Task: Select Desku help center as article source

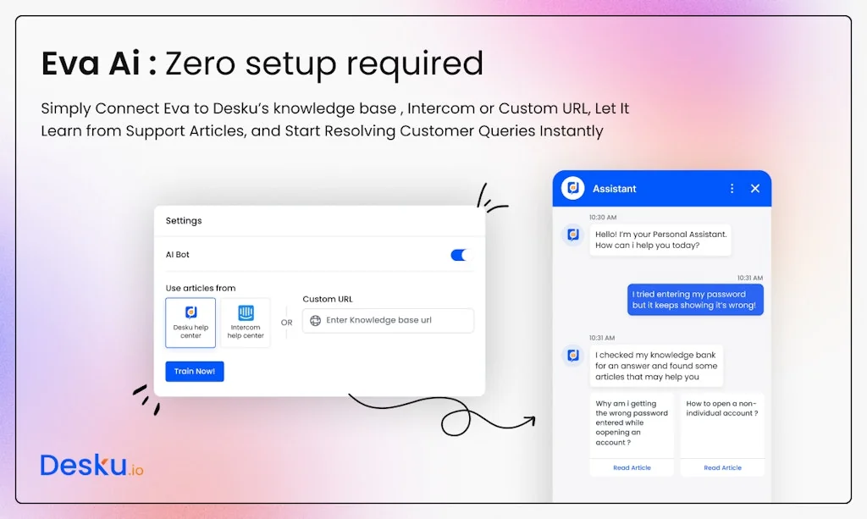Action: click(191, 322)
